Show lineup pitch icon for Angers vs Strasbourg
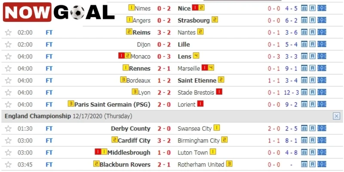 [x=322, y=20]
